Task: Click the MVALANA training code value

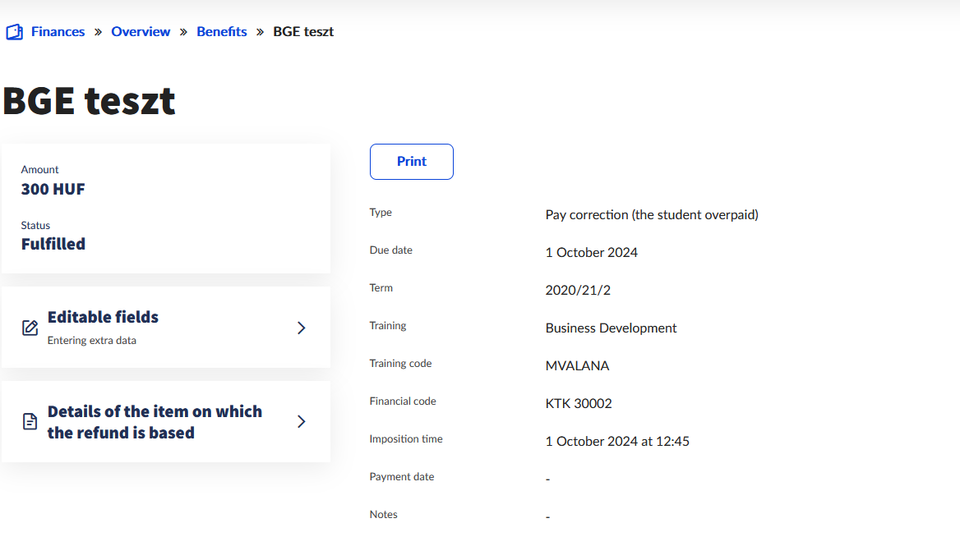Action: pyautogui.click(x=577, y=366)
